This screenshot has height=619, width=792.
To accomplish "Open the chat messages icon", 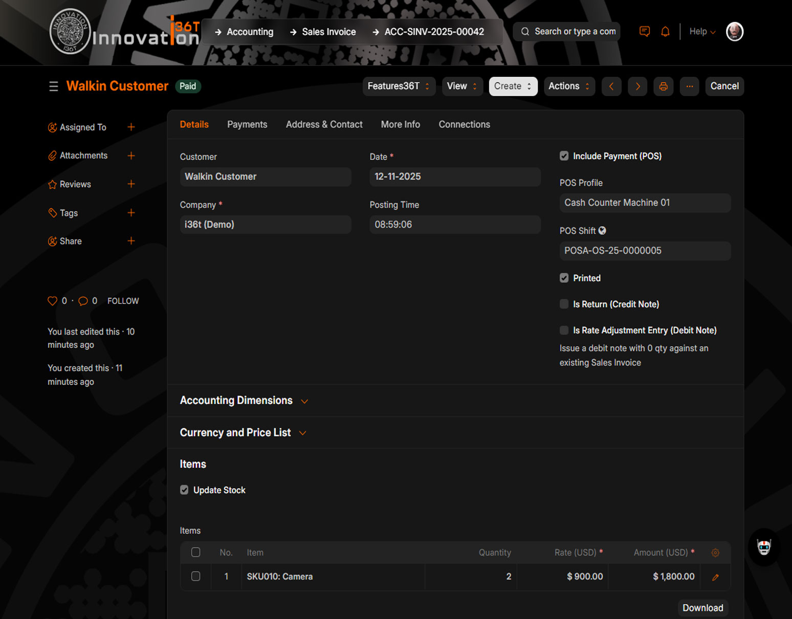I will tap(645, 32).
